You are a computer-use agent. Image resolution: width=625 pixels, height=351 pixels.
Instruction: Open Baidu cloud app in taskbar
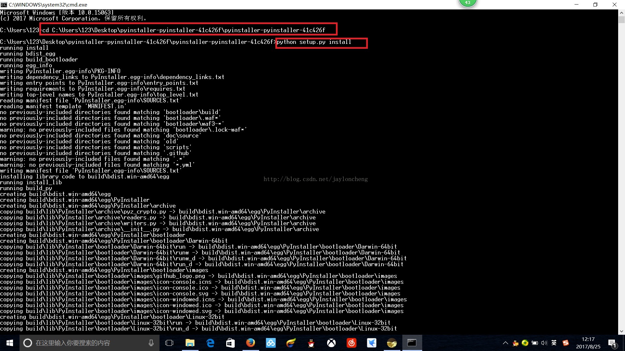[x=271, y=343]
